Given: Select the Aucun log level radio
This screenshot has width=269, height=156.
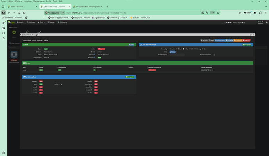Looking at the screenshot, I should tap(170, 49).
